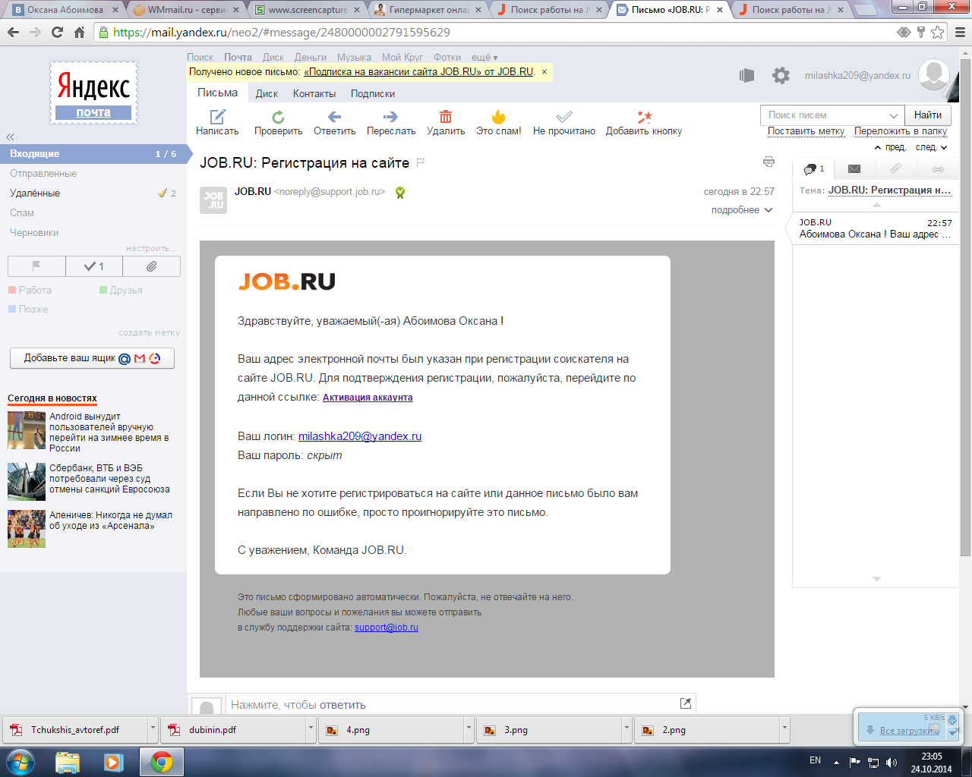972x777 pixels.
Task: Open attachments tab in right panel
Action: click(896, 168)
